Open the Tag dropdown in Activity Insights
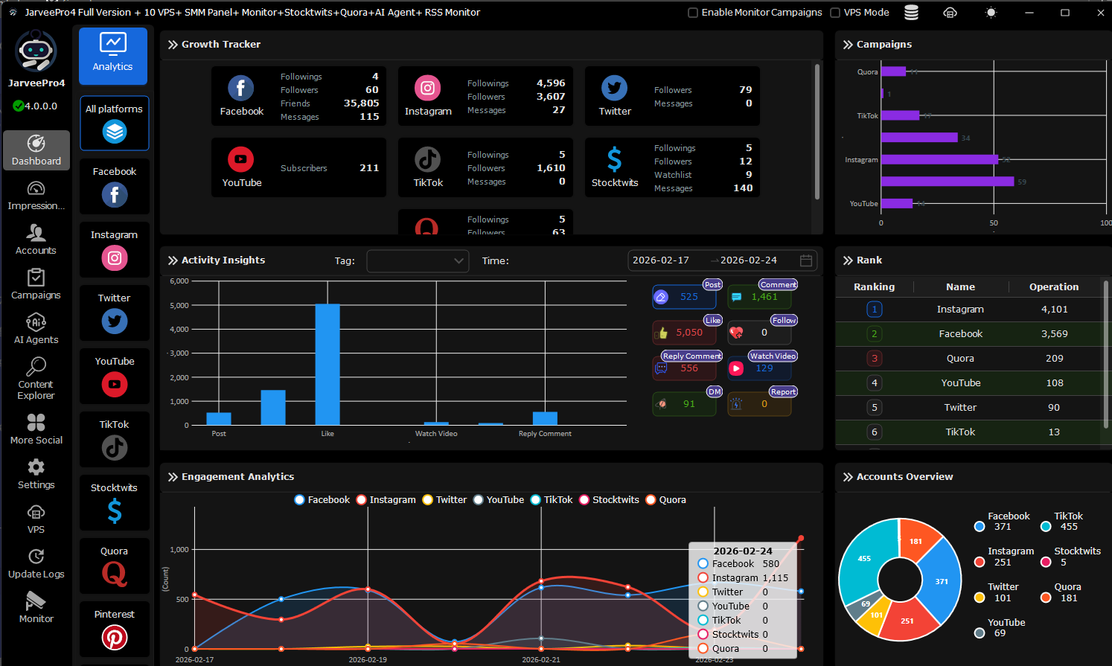The image size is (1112, 666). coord(418,261)
